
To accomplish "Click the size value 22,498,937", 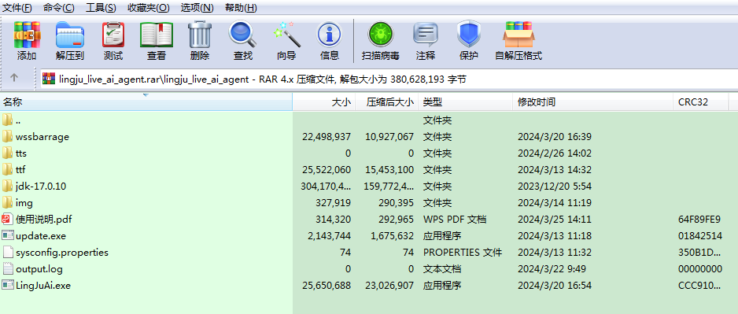I will (x=327, y=136).
